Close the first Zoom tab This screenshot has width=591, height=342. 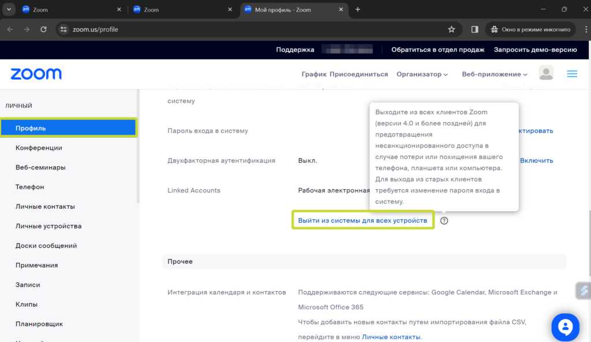(119, 9)
